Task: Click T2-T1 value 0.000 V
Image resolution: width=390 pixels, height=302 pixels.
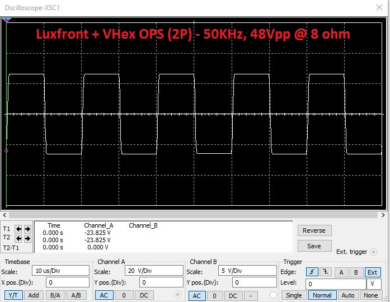Action: click(x=98, y=247)
